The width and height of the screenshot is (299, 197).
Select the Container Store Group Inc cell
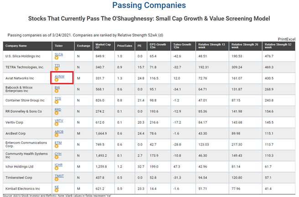pyautogui.click(x=27, y=100)
